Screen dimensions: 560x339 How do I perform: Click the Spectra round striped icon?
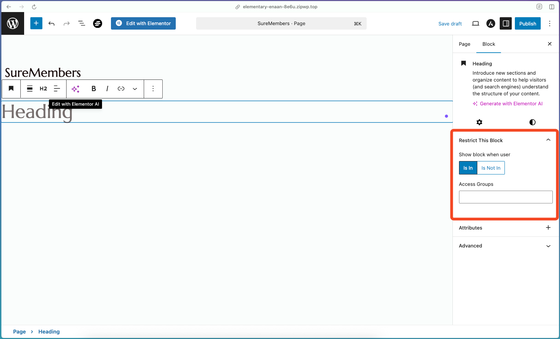click(x=98, y=23)
